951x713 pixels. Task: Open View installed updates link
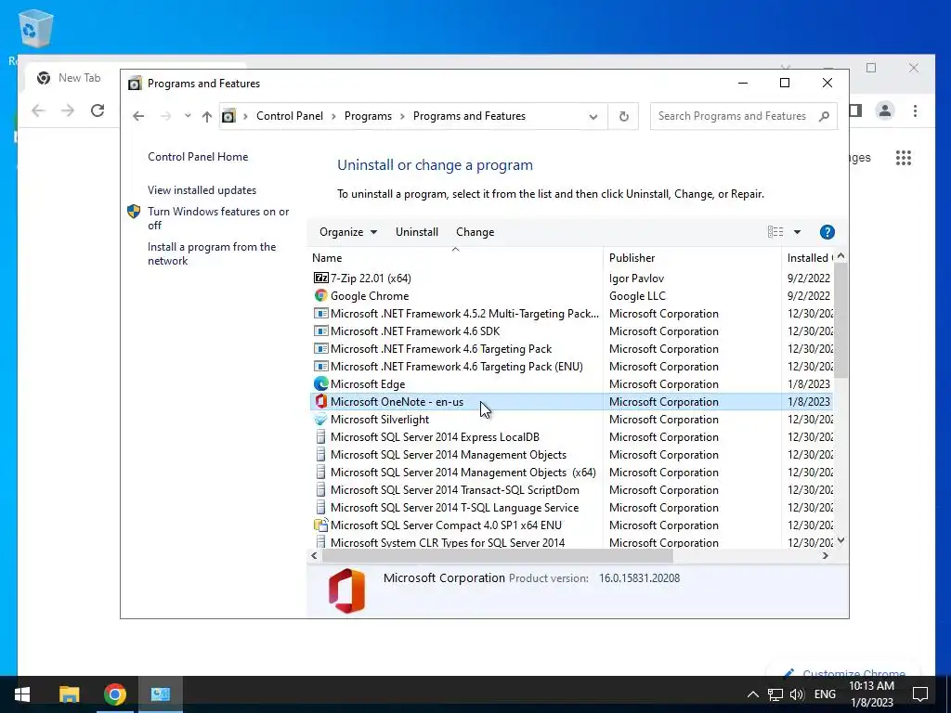(x=202, y=189)
